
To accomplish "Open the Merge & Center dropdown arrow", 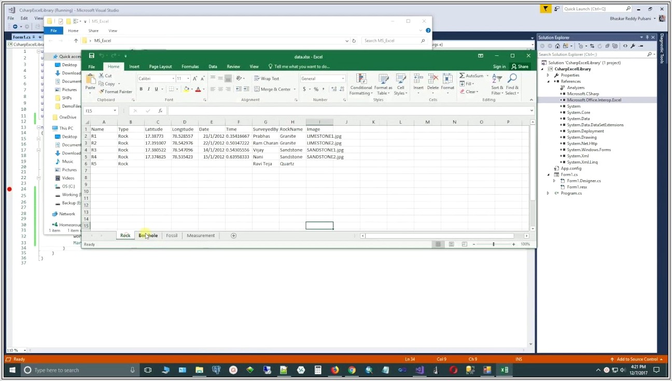I will pyautogui.click(x=295, y=89).
